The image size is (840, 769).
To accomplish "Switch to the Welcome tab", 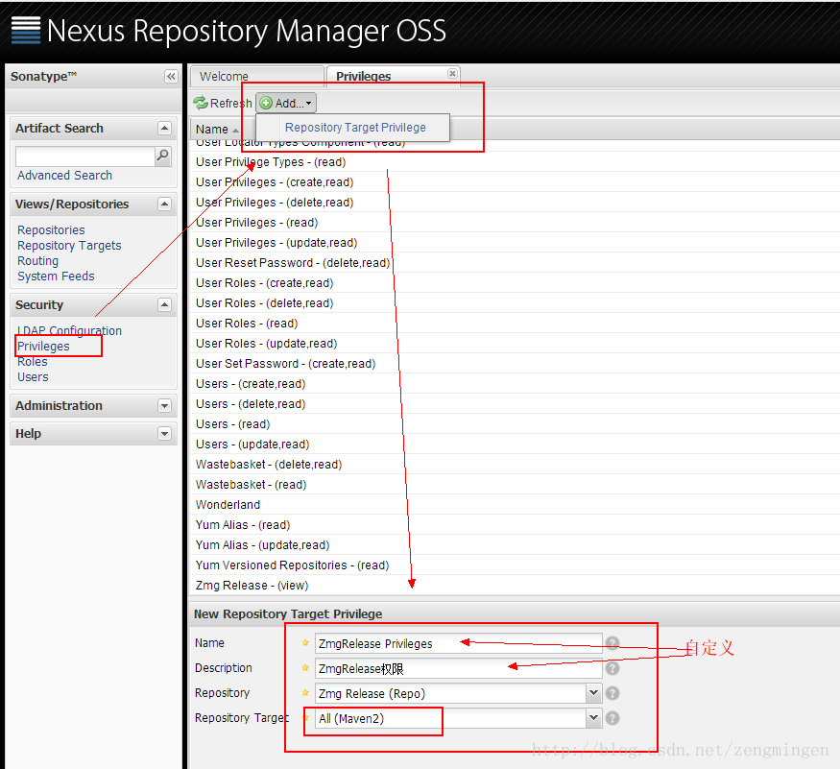I will pos(257,76).
